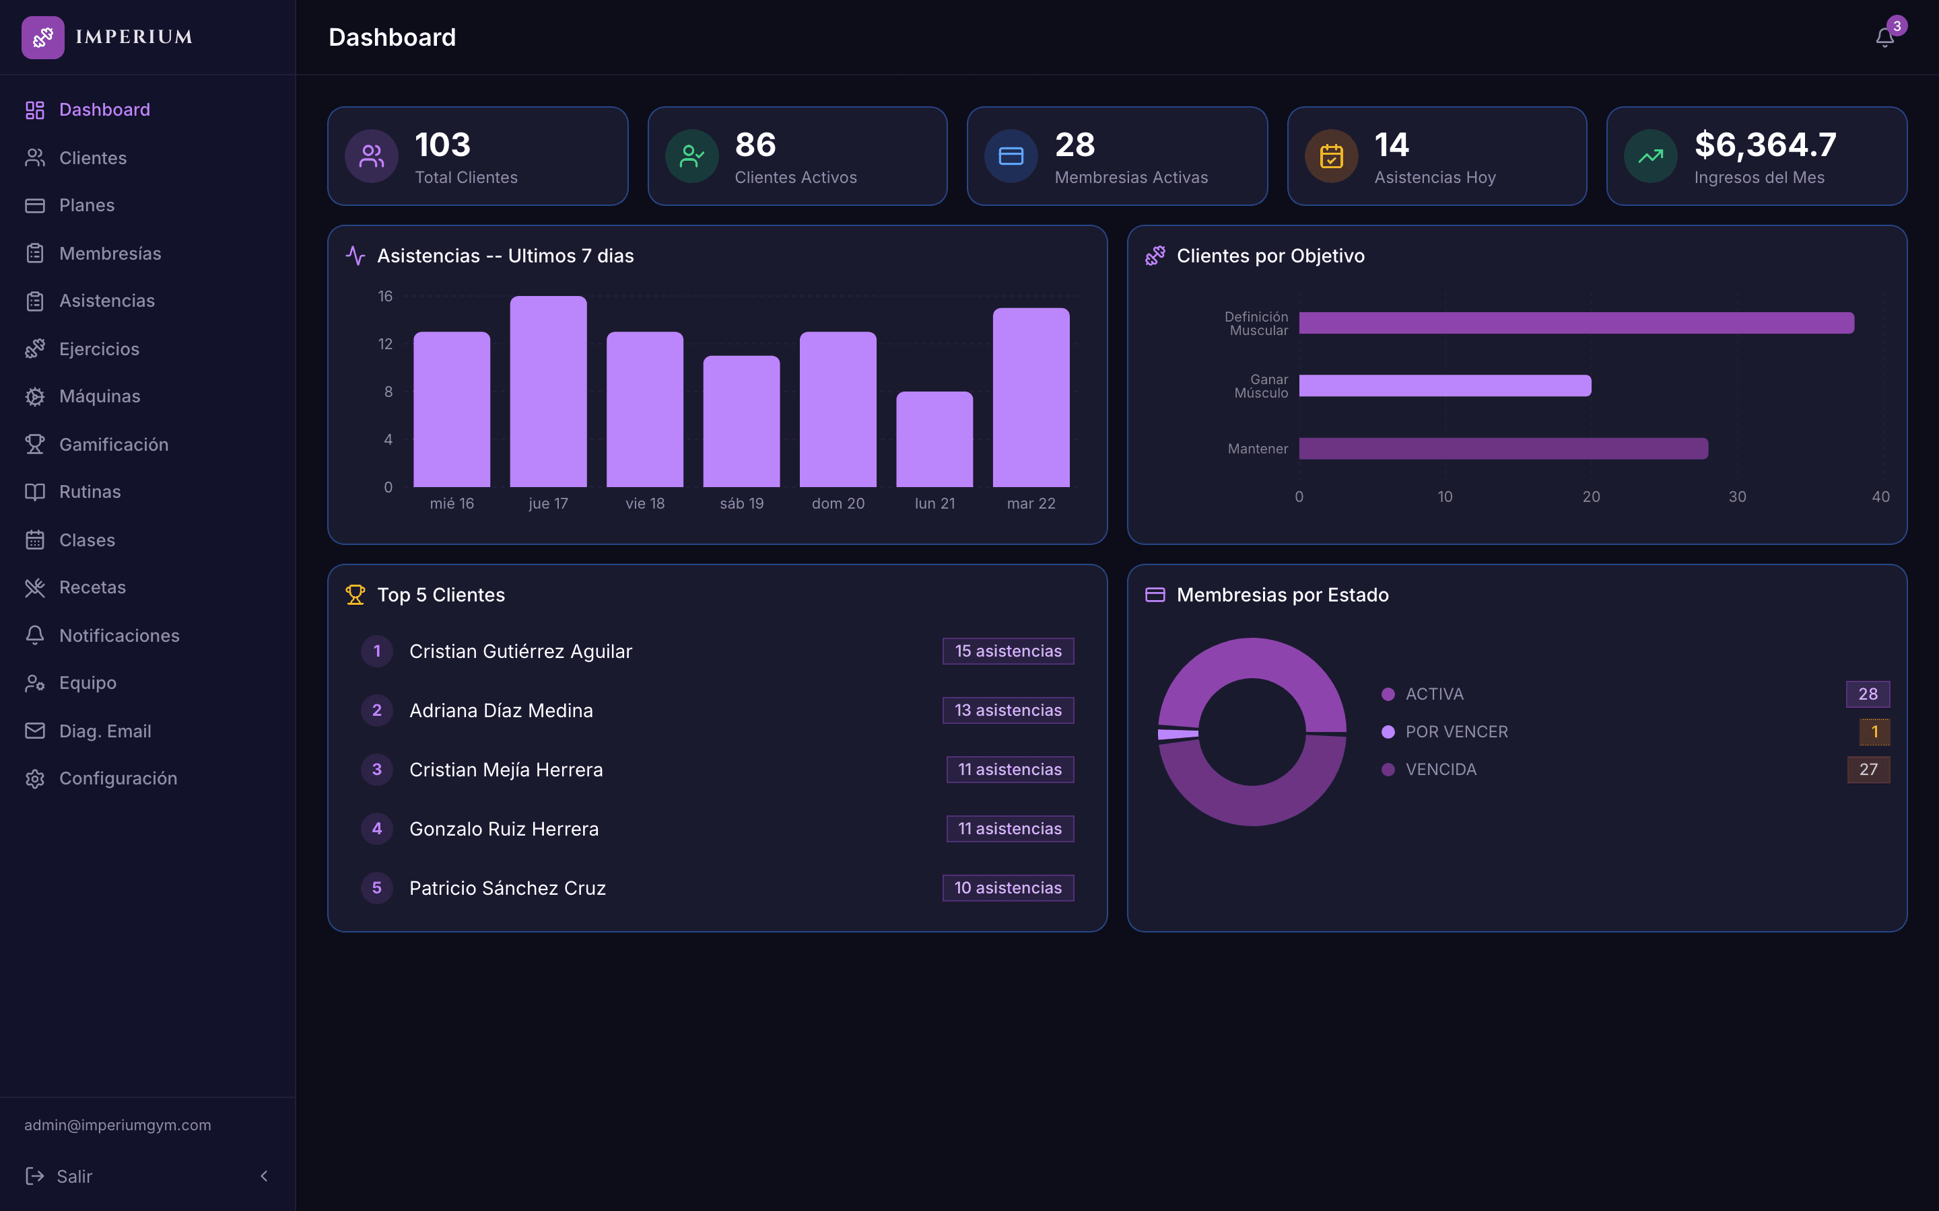Open the Dashboard menu item
1939x1211 pixels.
147,110
